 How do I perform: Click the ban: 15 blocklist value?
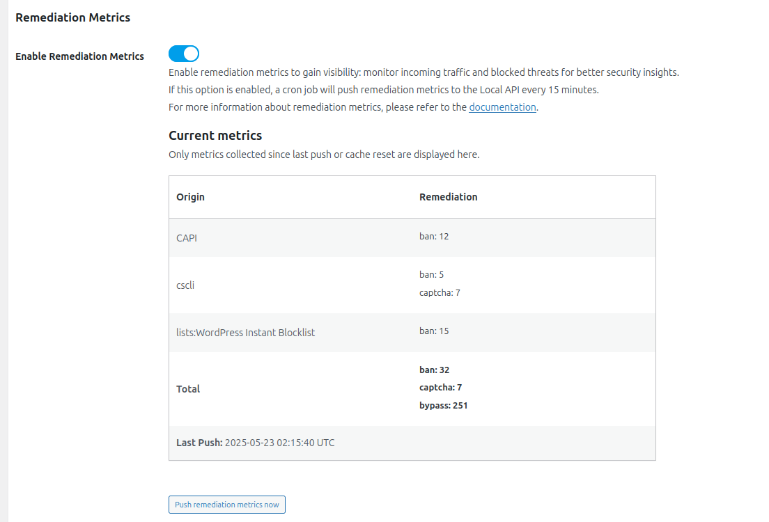pos(434,331)
